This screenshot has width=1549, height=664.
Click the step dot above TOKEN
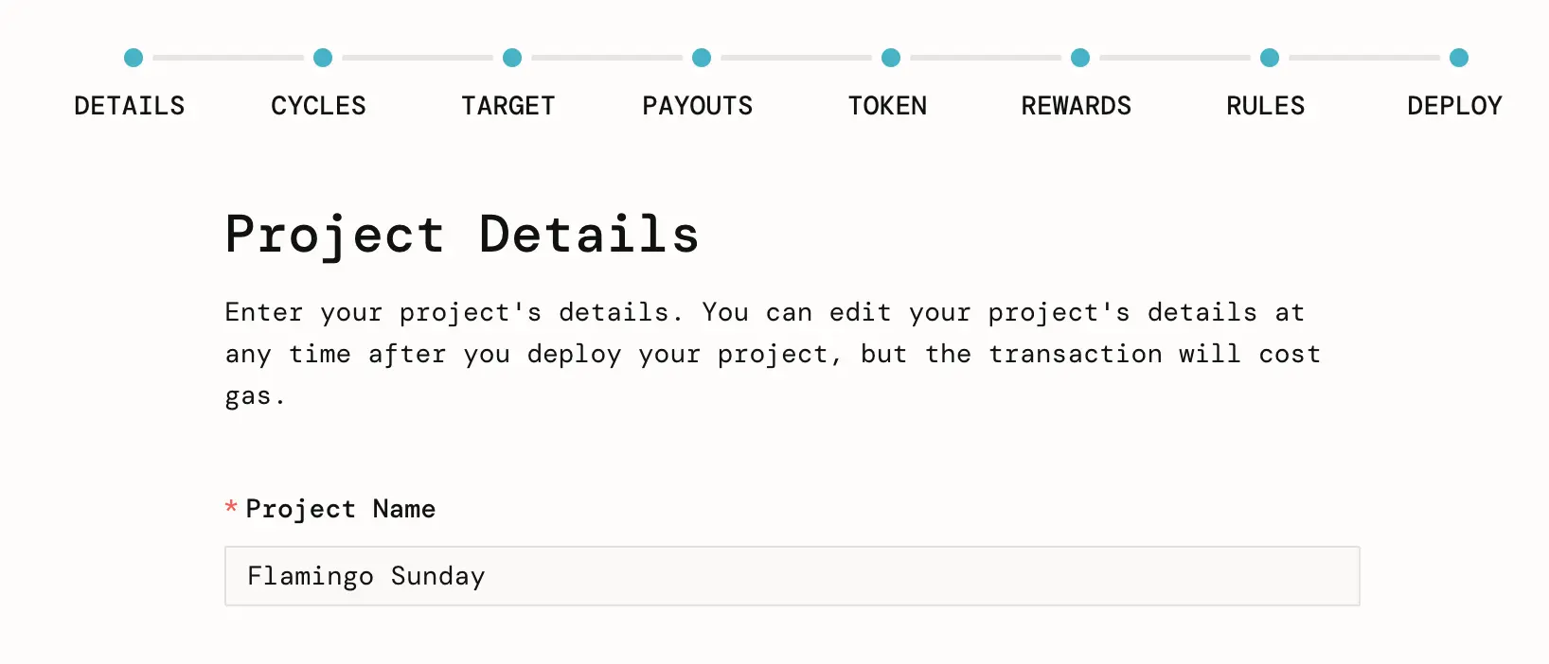tap(891, 58)
